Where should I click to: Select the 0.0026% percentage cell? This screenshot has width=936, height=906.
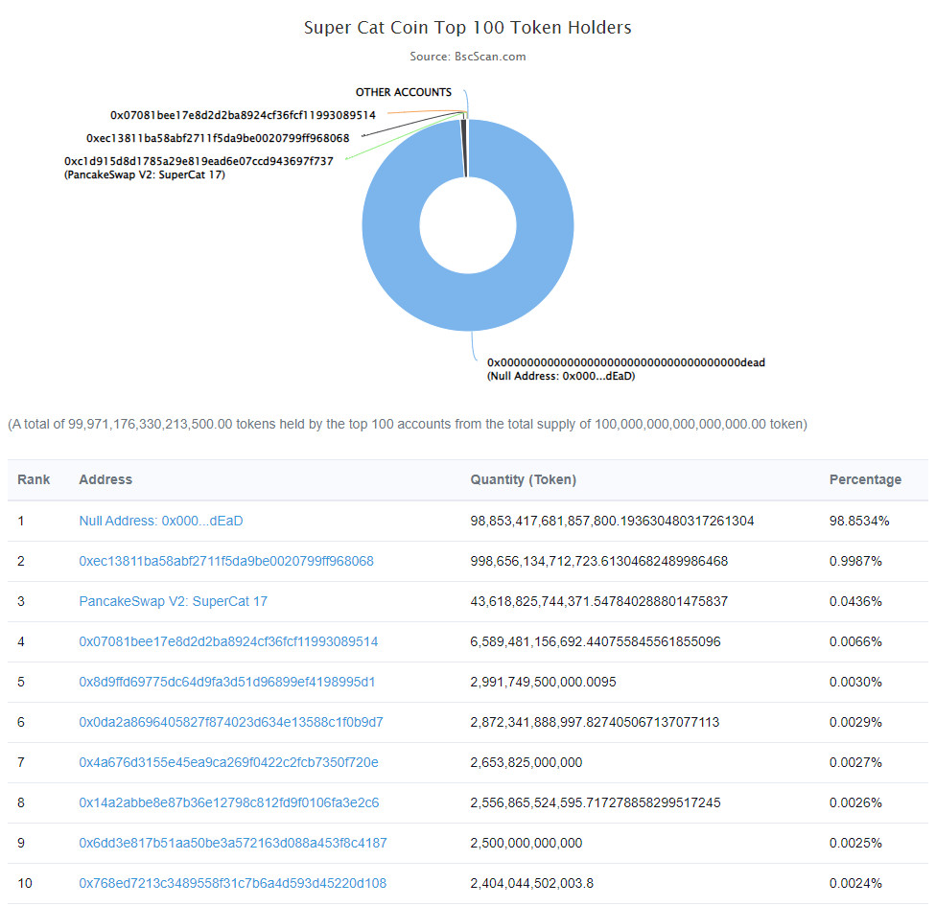coord(855,802)
